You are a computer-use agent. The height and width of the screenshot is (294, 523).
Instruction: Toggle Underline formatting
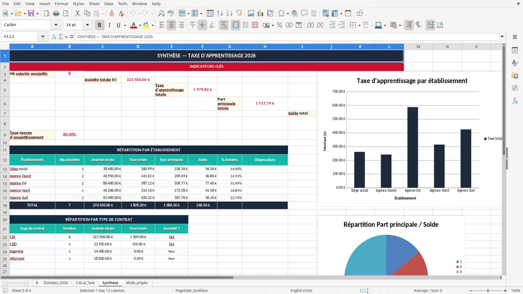point(118,25)
